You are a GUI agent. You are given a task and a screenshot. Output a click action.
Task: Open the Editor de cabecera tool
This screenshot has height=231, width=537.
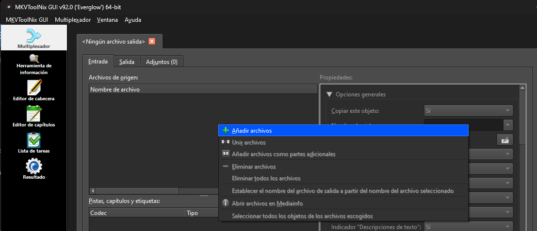point(33,90)
